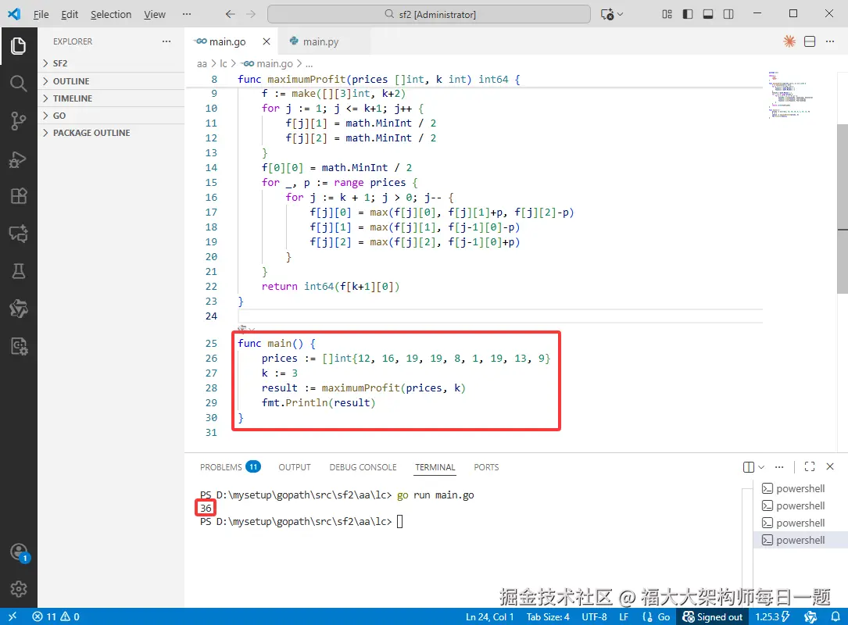Open Explorer Views and More Actions ellipsis

(x=166, y=41)
